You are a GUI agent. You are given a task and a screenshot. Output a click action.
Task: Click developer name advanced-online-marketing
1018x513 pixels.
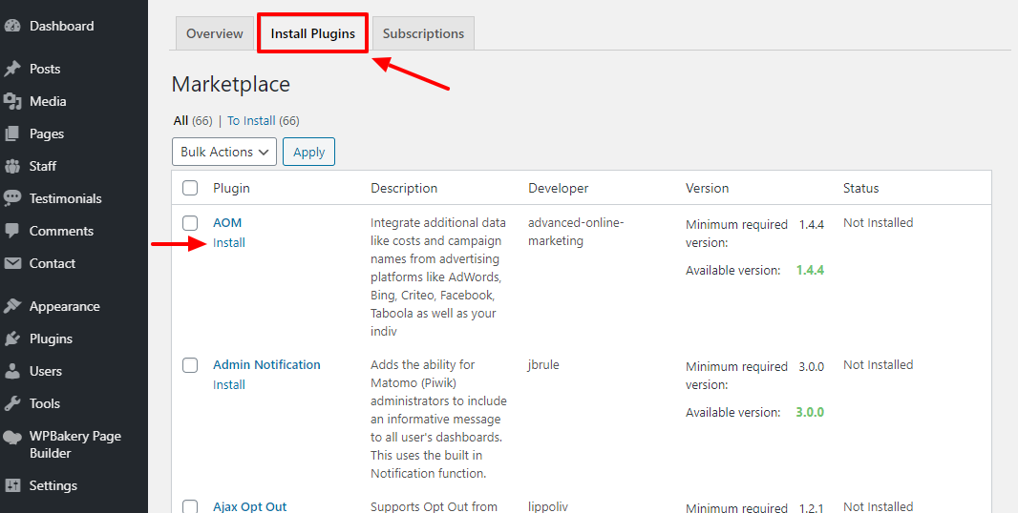click(576, 232)
